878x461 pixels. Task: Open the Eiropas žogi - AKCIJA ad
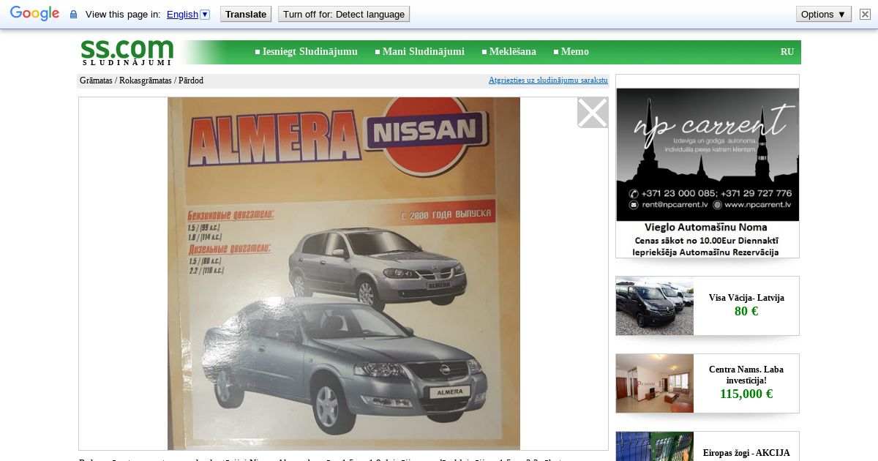tap(746, 453)
